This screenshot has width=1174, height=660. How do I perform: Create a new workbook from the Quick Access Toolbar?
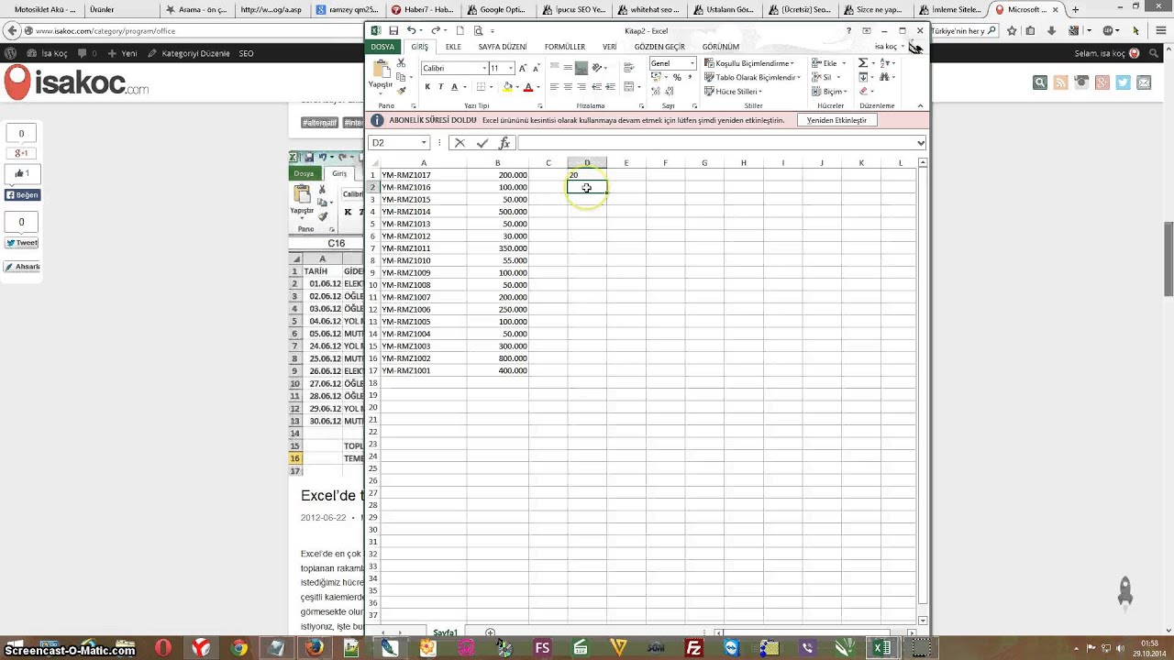[460, 31]
